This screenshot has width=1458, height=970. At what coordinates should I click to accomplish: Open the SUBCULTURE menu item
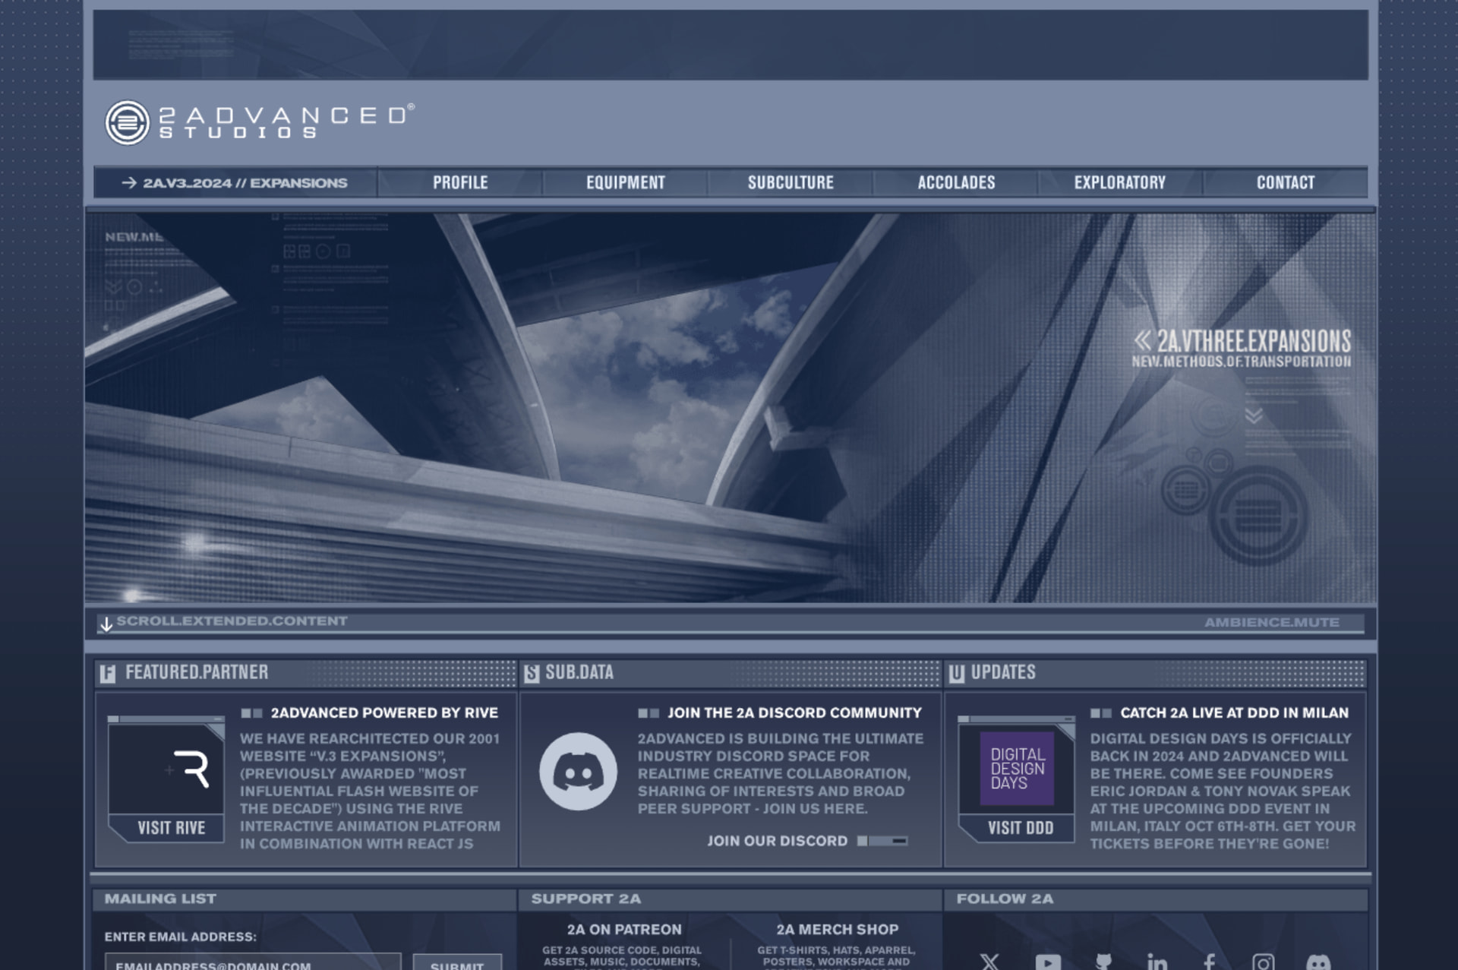tap(791, 182)
